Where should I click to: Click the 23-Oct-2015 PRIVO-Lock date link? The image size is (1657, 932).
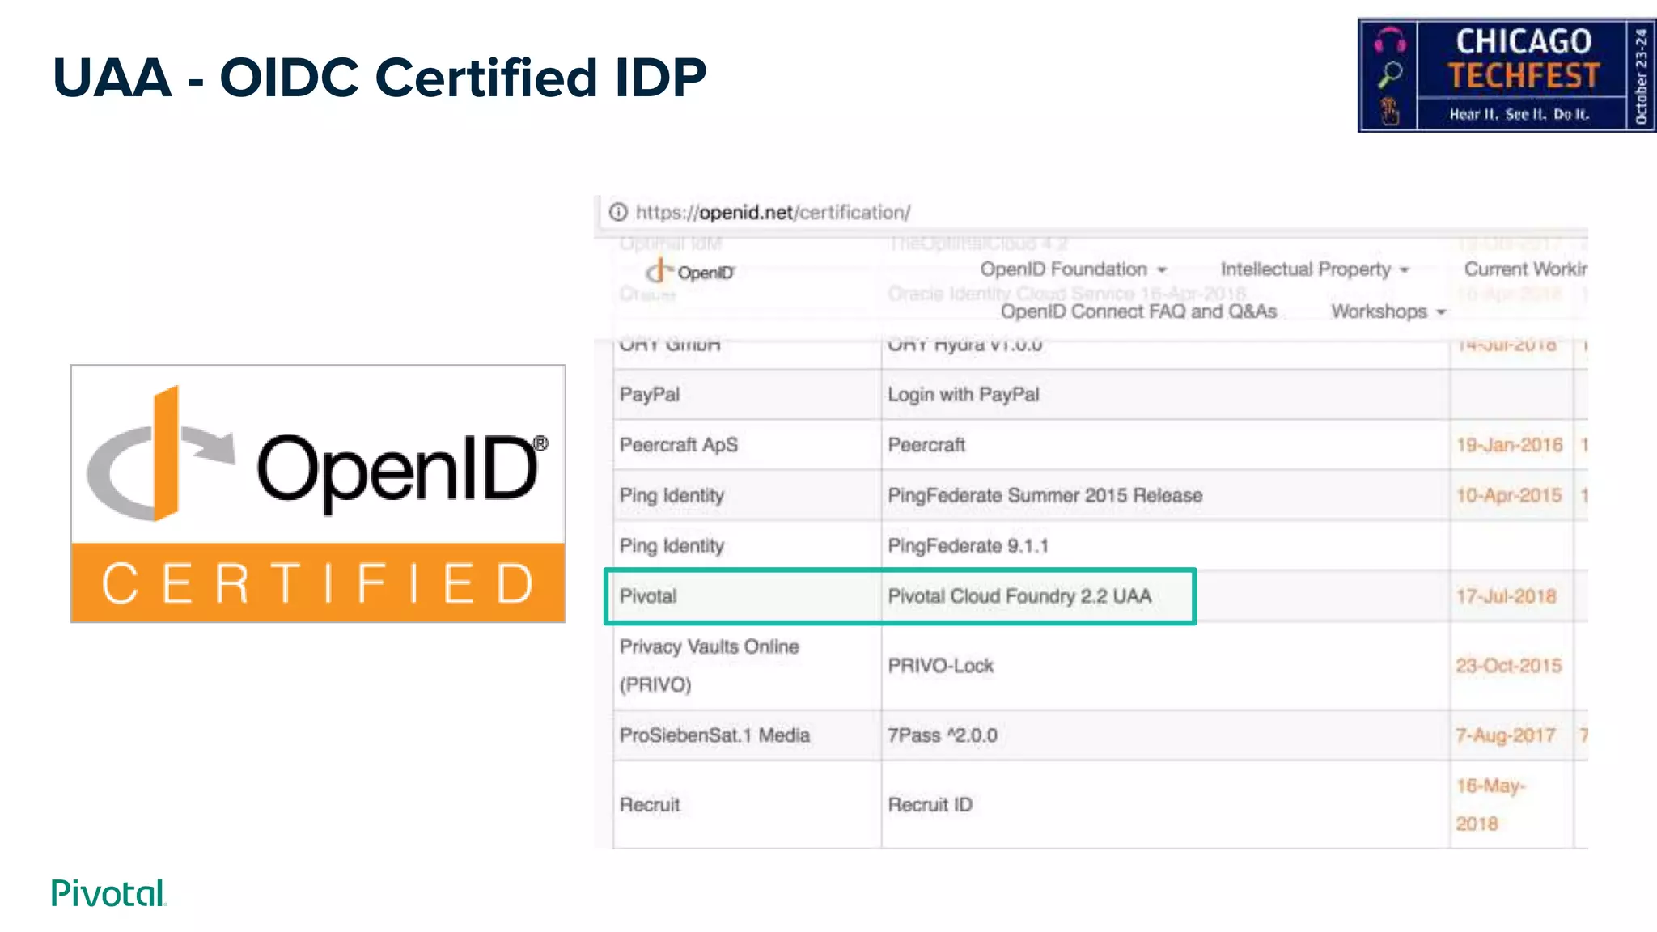[1509, 666]
